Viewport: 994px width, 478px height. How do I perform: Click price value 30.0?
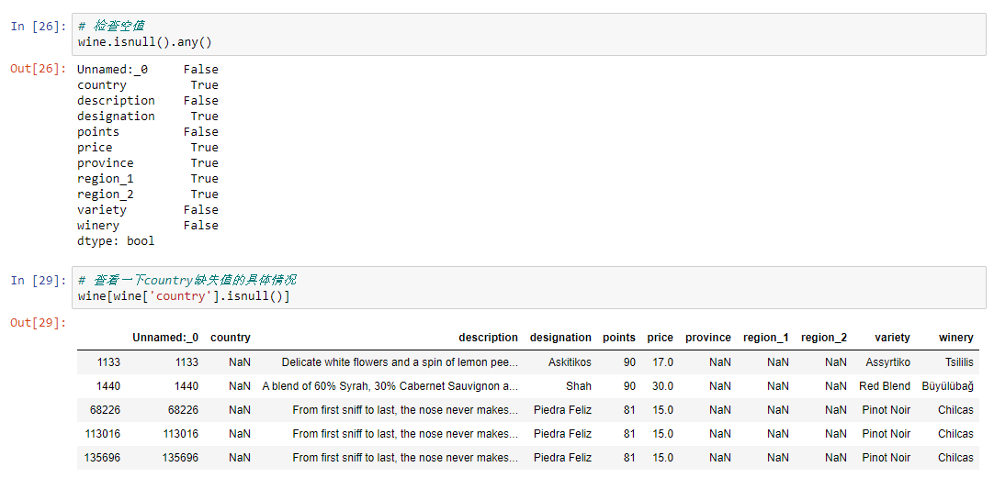coord(662,385)
